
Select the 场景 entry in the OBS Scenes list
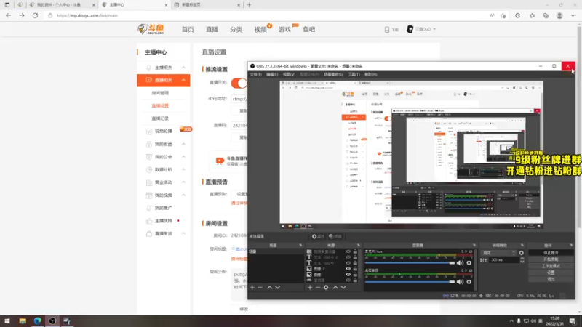click(x=276, y=251)
